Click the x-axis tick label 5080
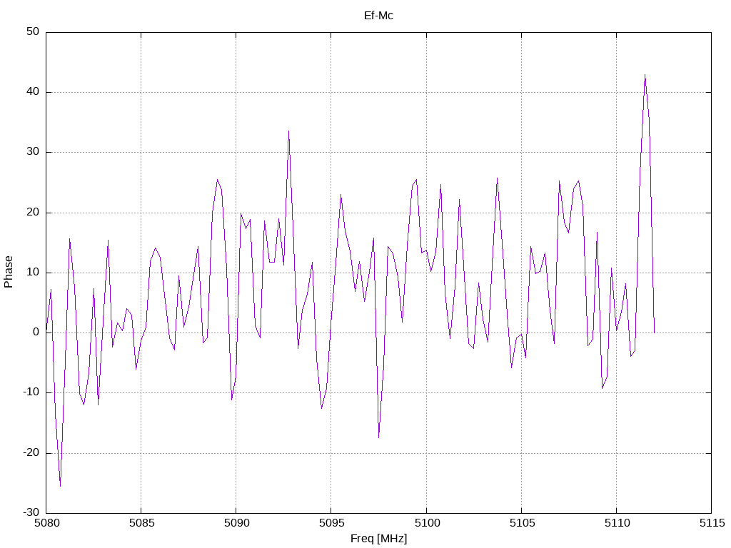731x548 pixels. coord(46,523)
